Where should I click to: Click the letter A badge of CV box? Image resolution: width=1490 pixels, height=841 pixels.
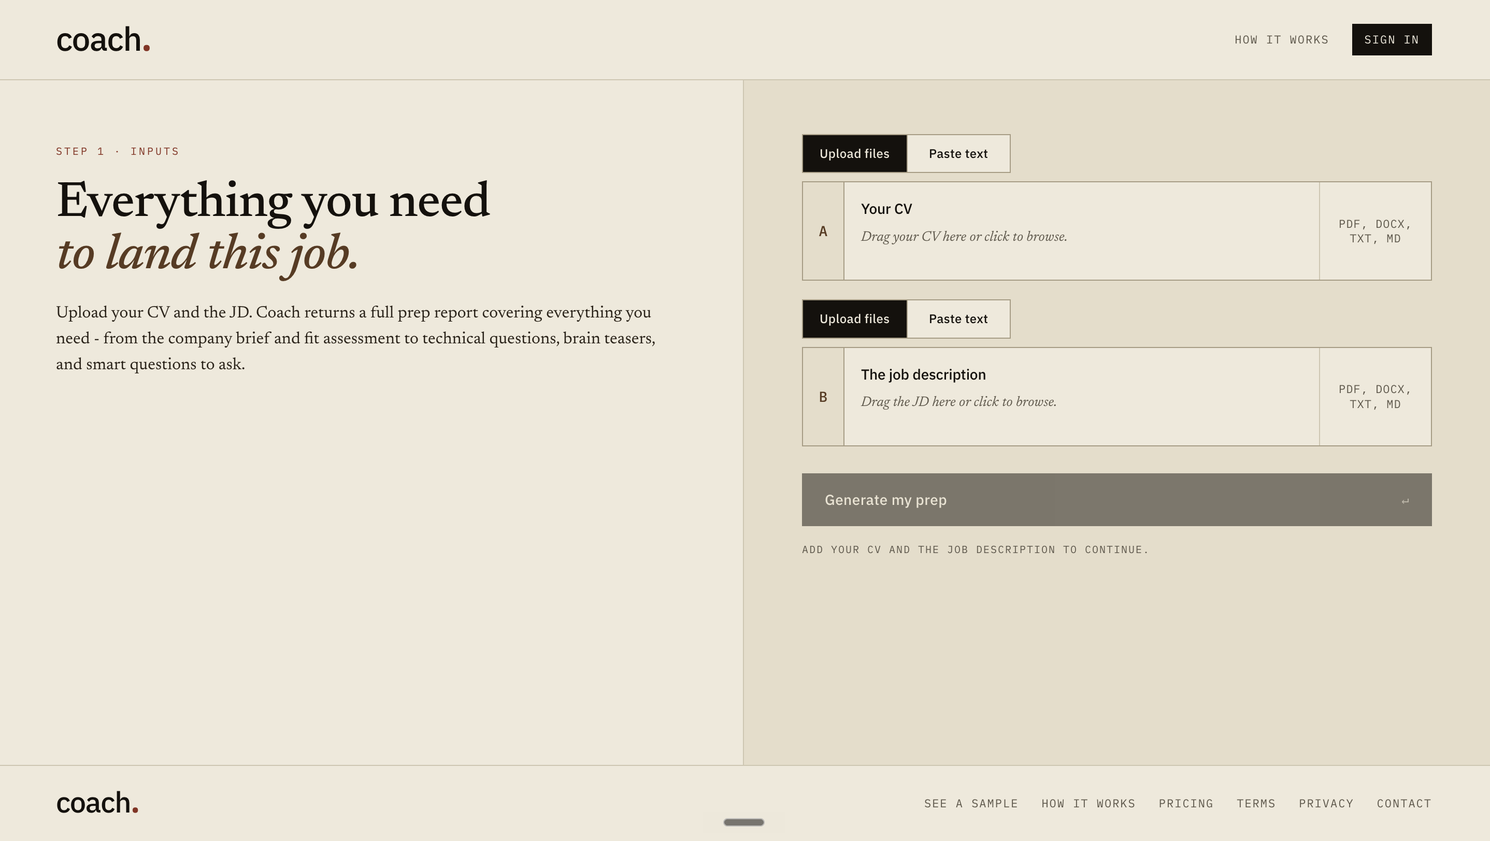pos(823,231)
